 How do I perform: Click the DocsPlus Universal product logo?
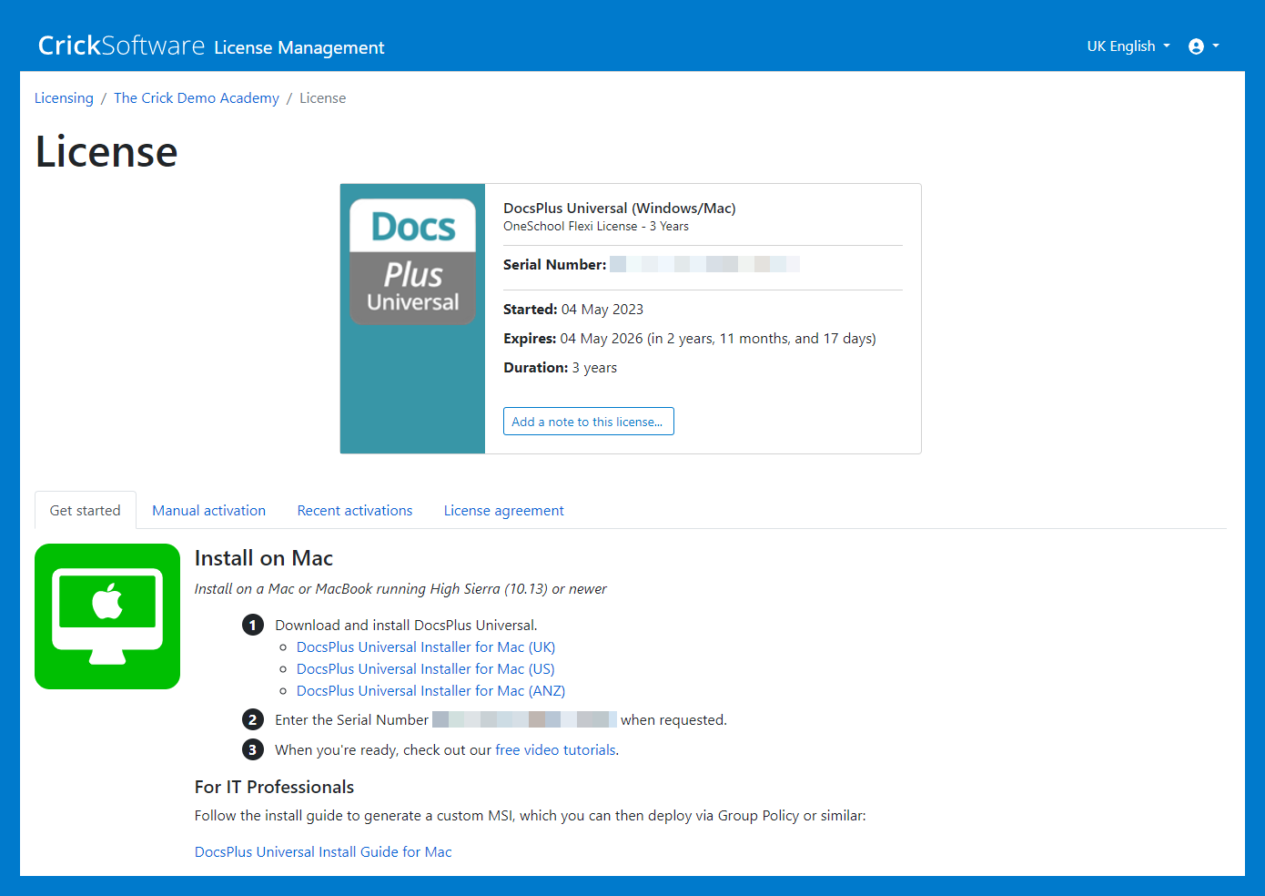coord(413,262)
